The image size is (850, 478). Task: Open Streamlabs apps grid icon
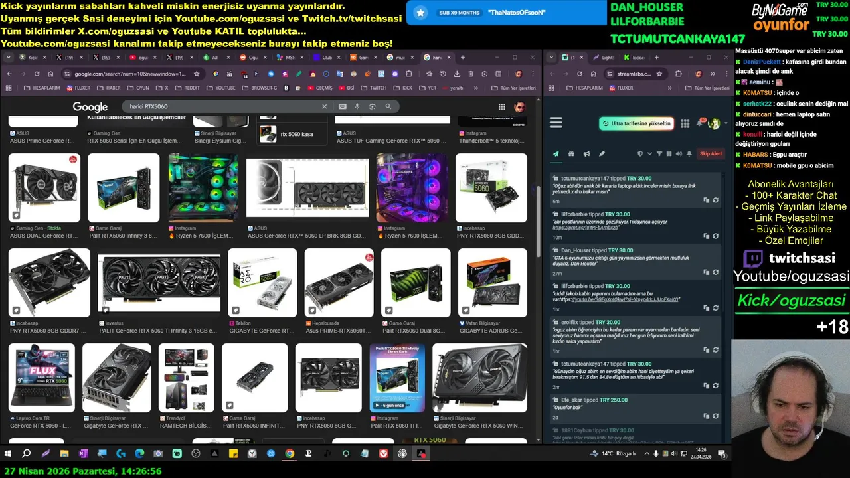pos(685,124)
